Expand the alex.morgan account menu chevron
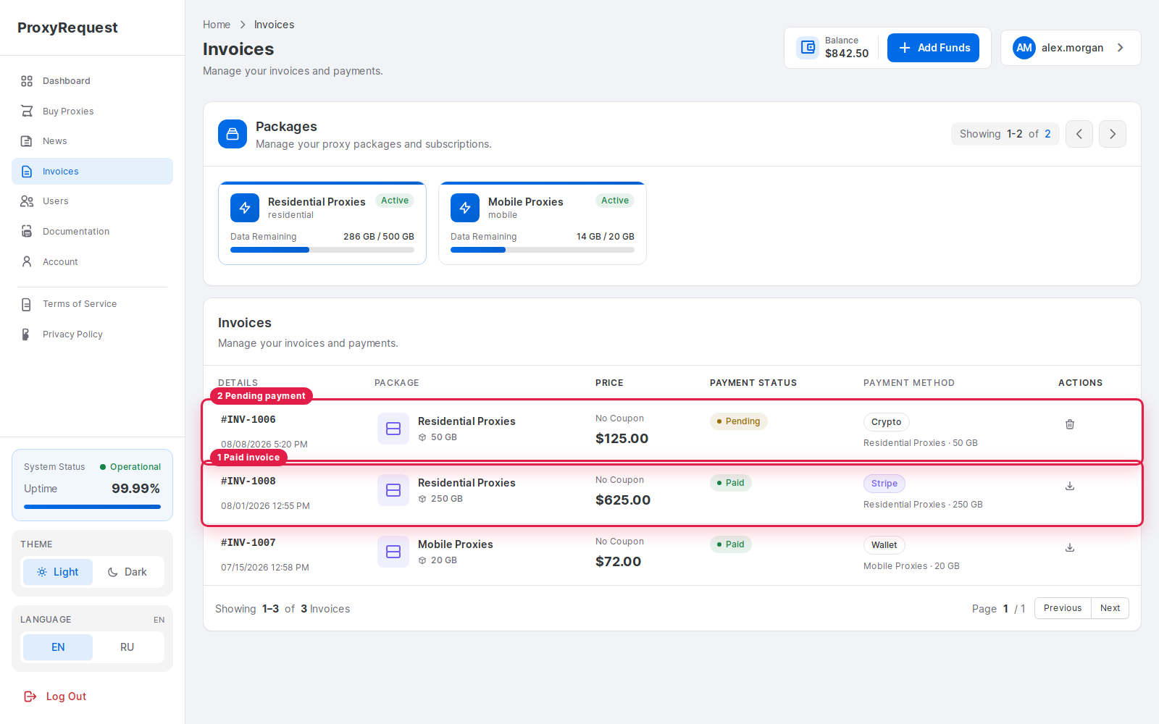 coord(1121,48)
